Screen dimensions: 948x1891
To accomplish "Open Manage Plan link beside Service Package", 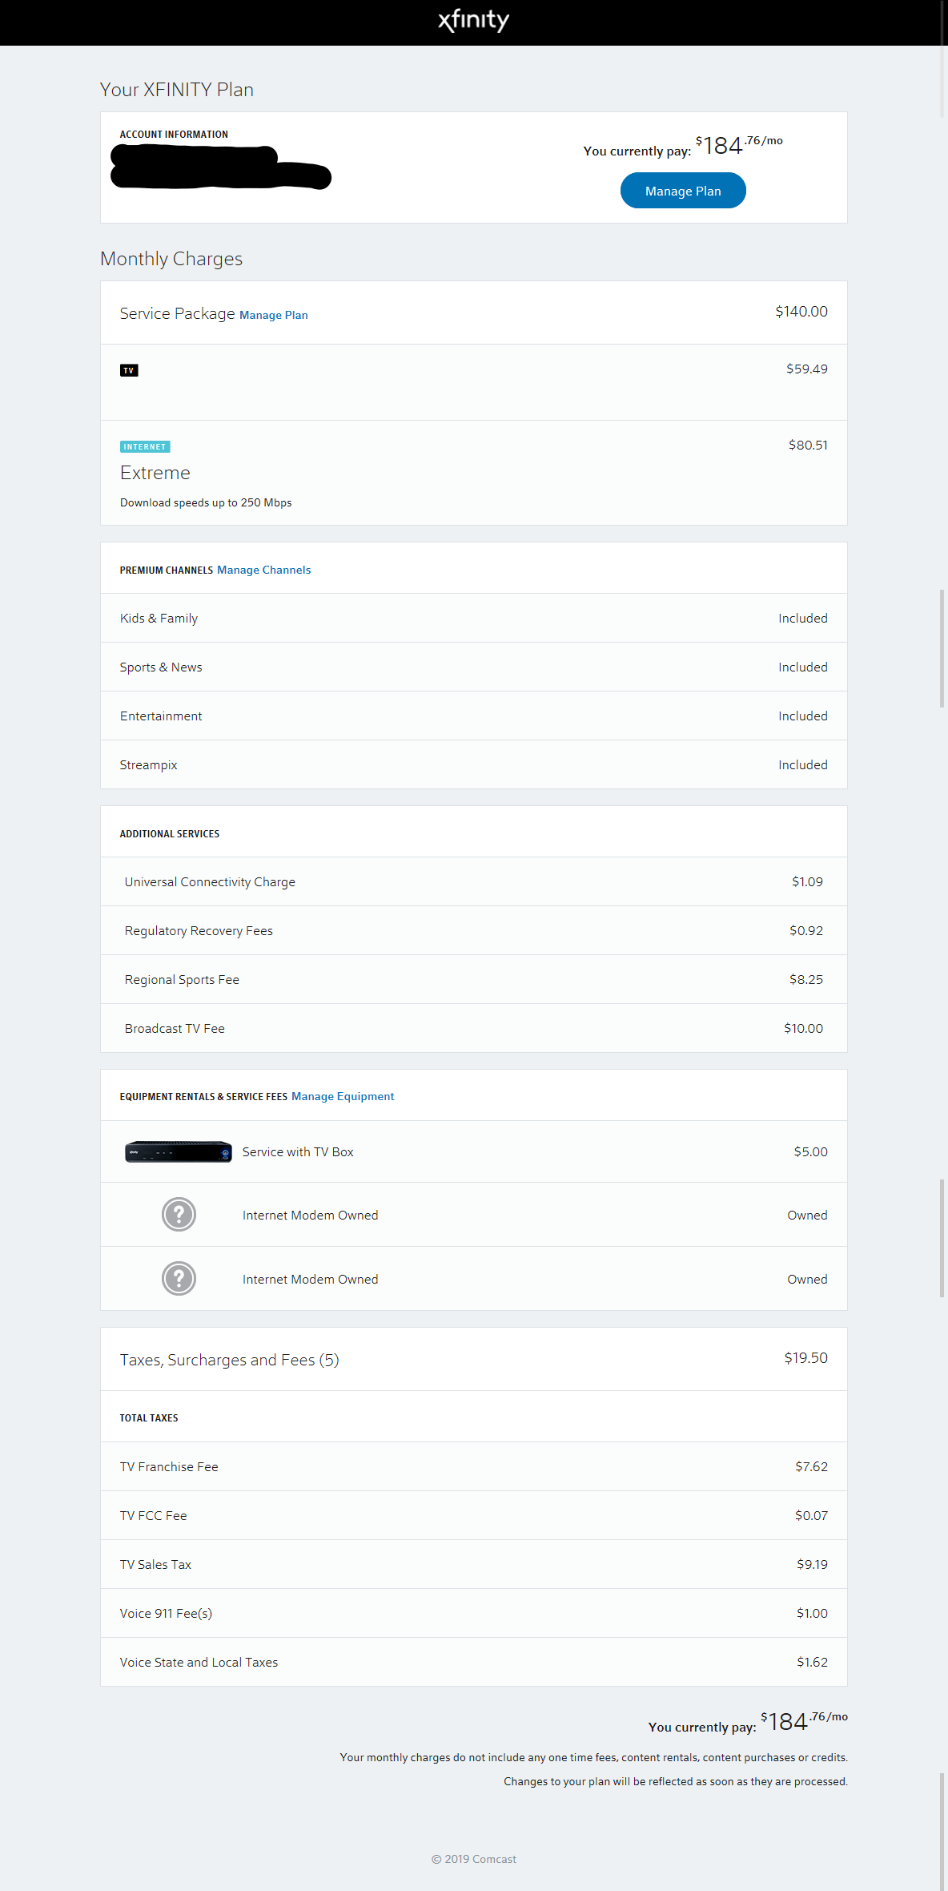I will click(273, 315).
